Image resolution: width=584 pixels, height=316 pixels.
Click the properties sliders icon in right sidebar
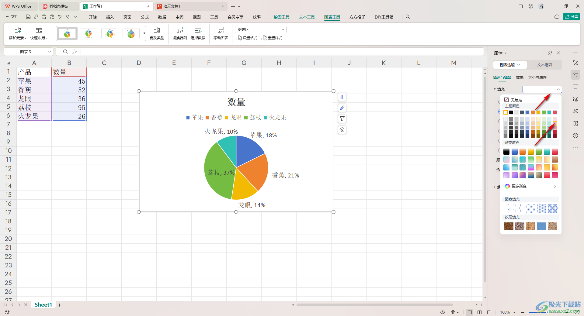pyautogui.click(x=575, y=75)
